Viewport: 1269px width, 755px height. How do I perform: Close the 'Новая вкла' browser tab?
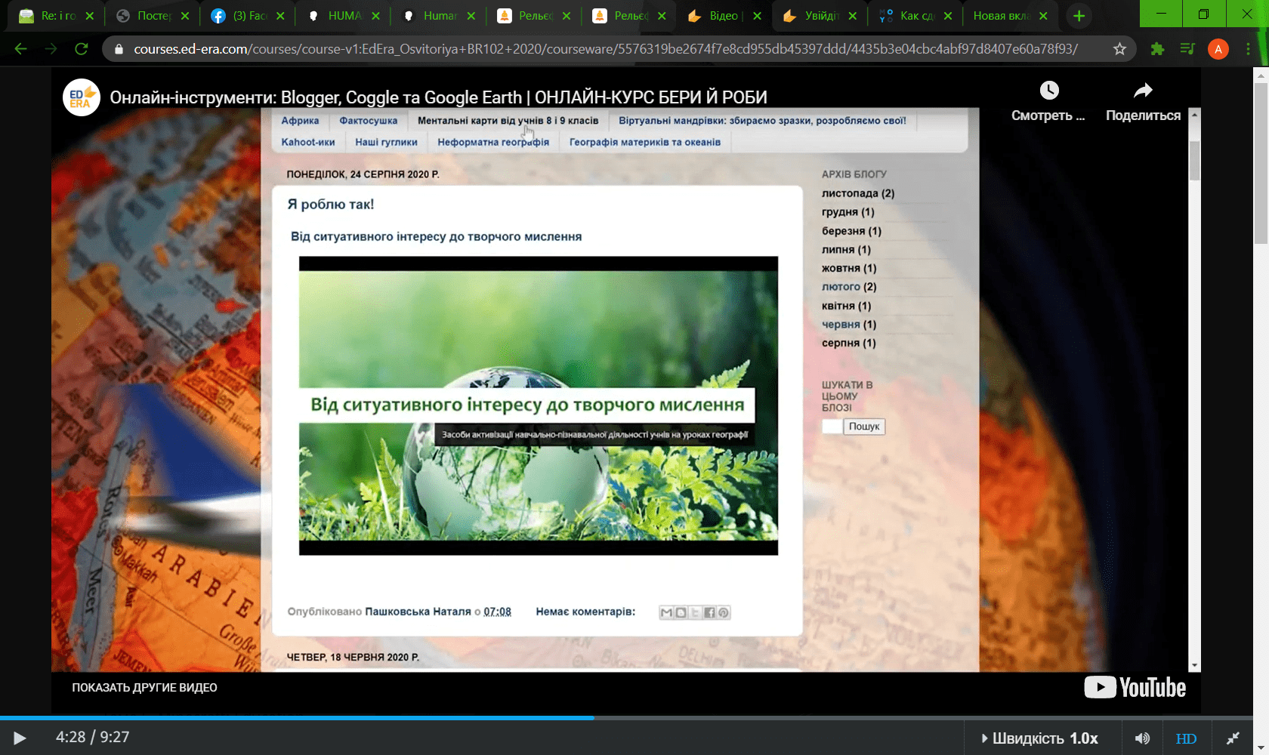[x=1043, y=16]
